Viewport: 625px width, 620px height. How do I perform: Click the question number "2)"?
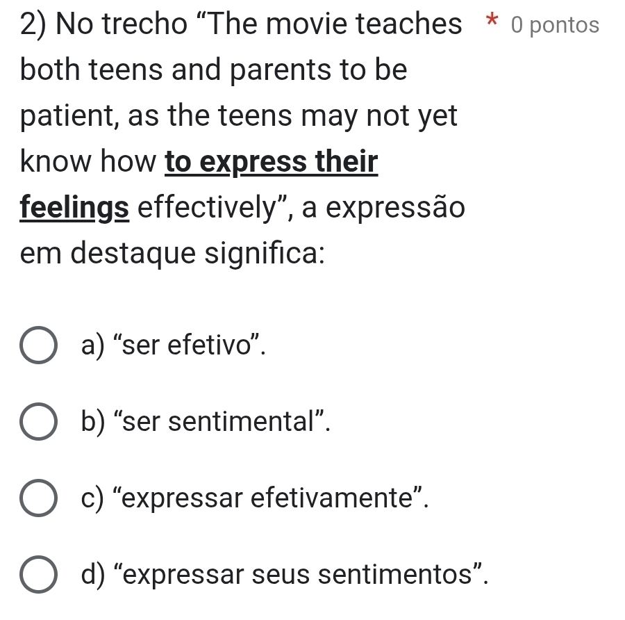pos(33,26)
